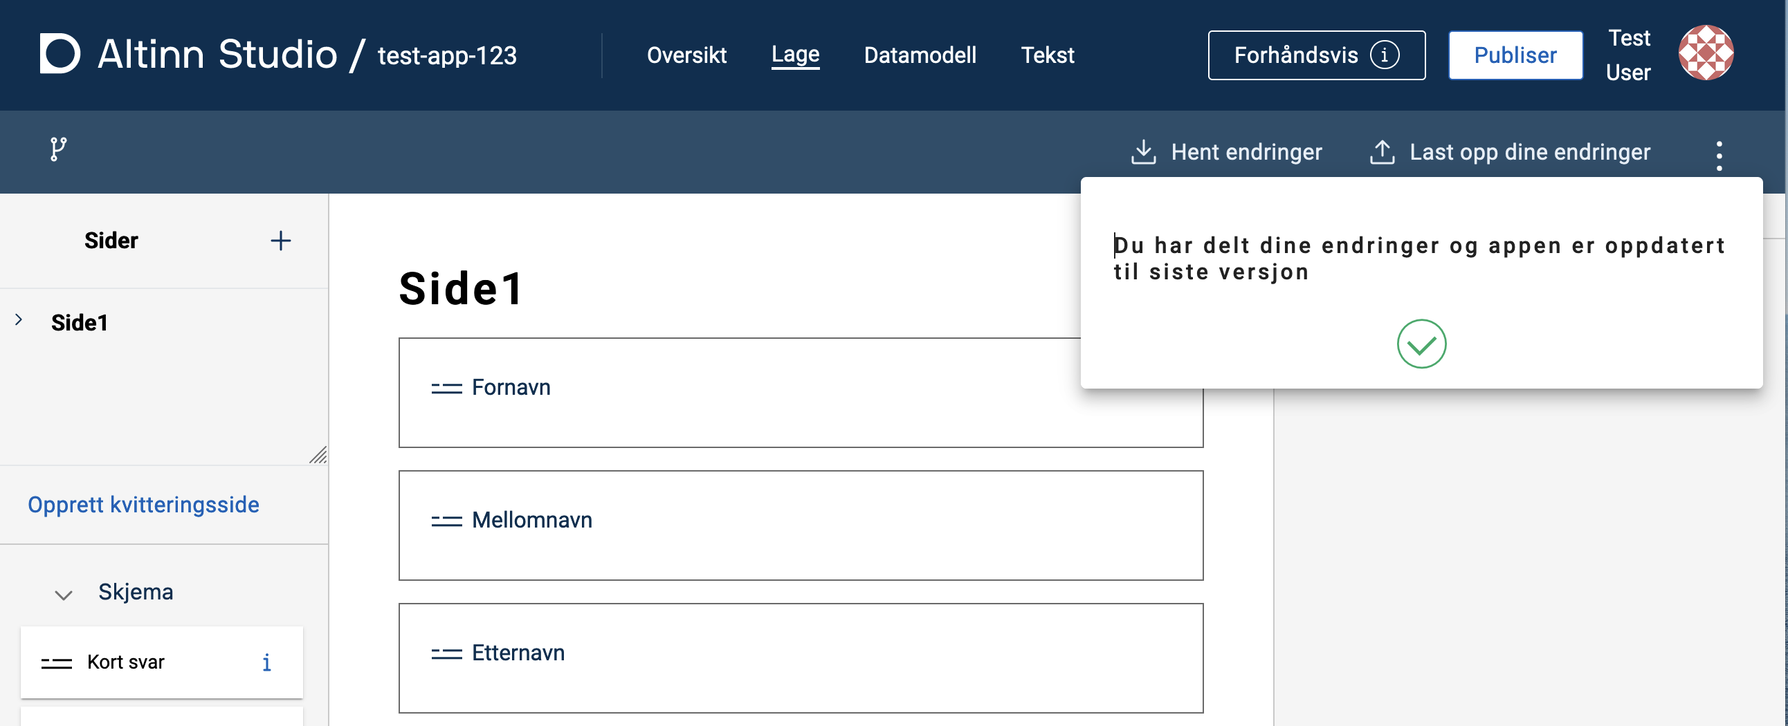Click the info icon in the Forhåndsvis button
This screenshot has width=1788, height=726.
(x=1384, y=55)
